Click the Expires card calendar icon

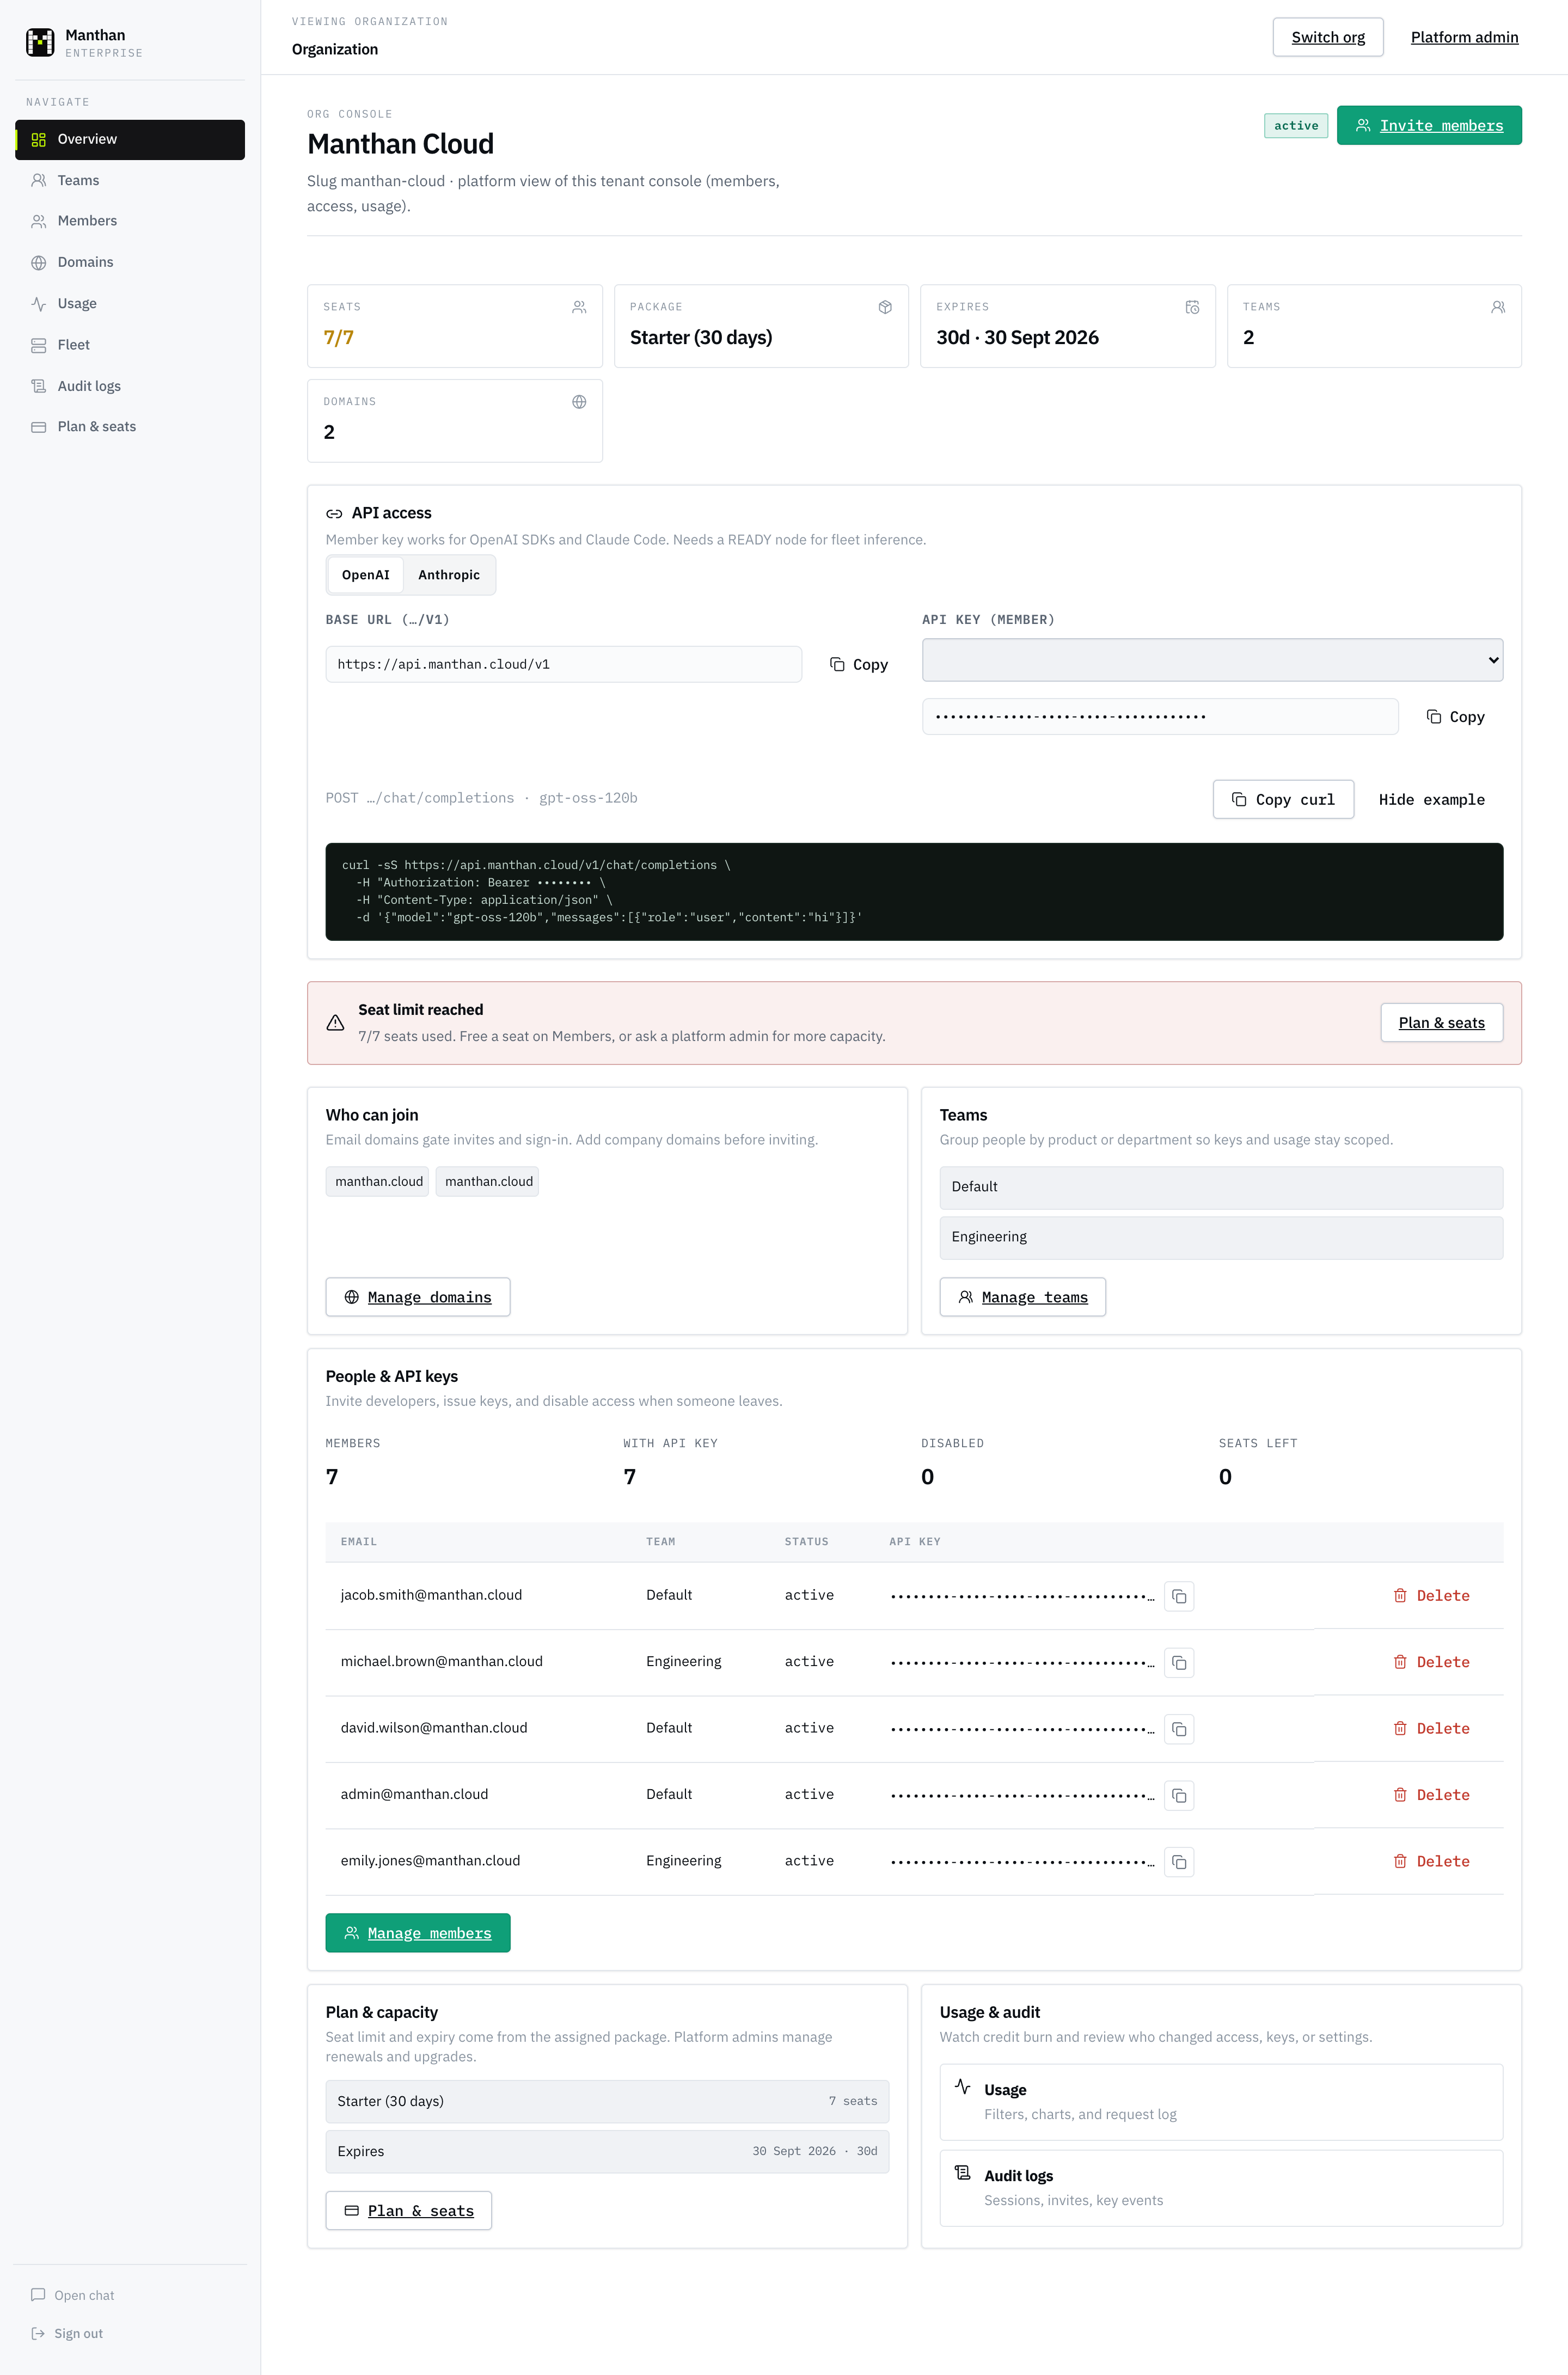tap(1192, 307)
